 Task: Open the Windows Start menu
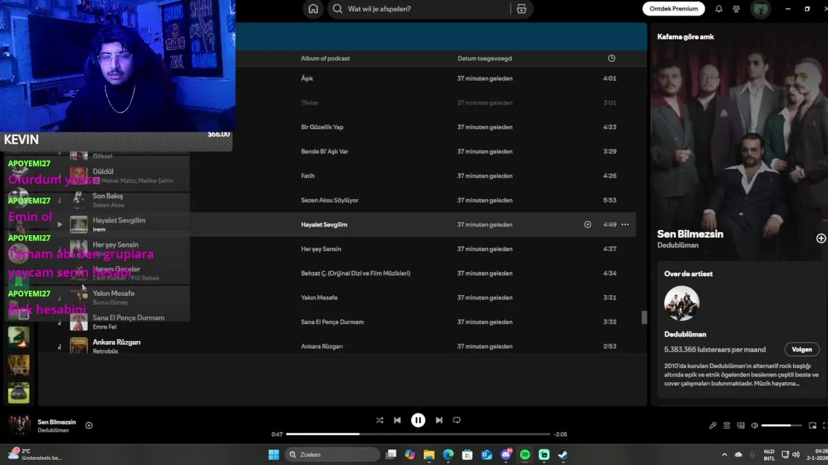click(274, 455)
